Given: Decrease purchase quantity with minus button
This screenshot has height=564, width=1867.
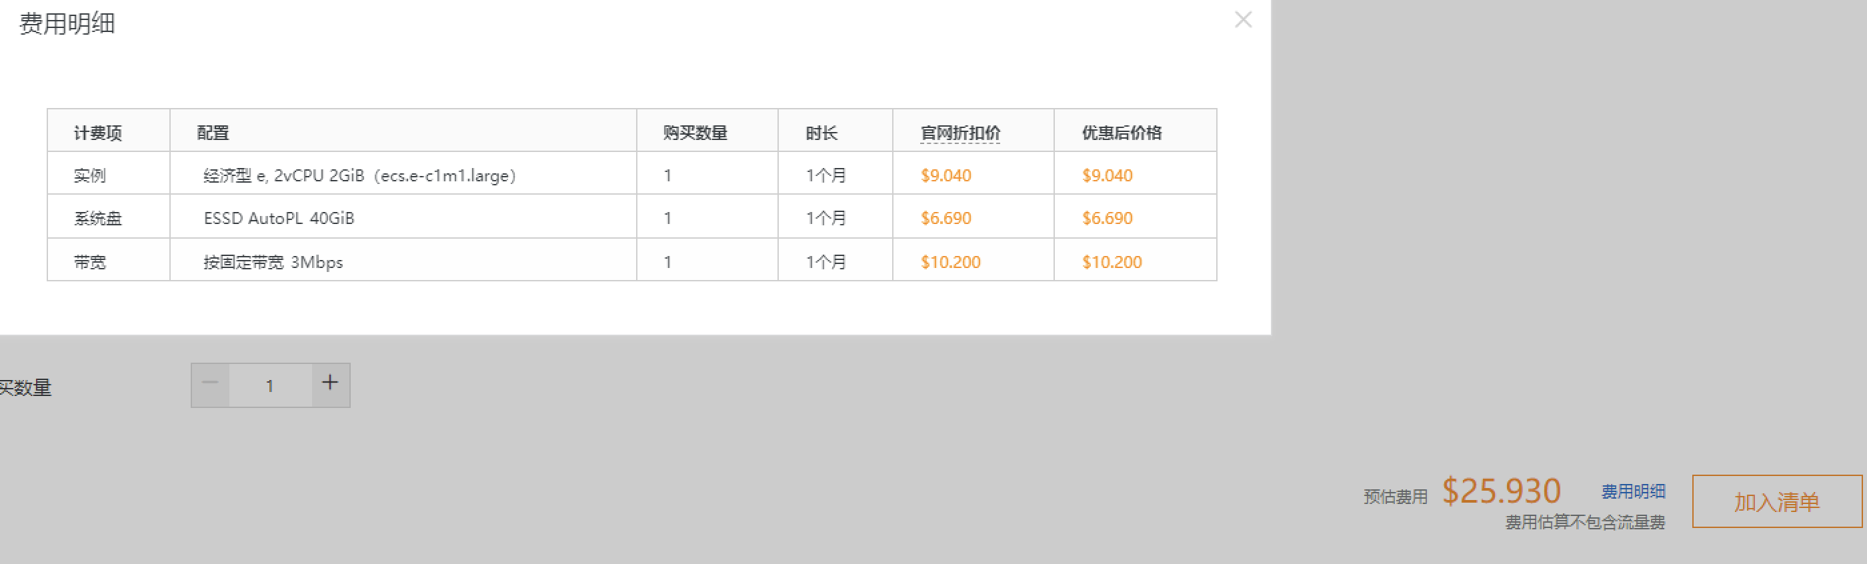Looking at the screenshot, I should 210,384.
